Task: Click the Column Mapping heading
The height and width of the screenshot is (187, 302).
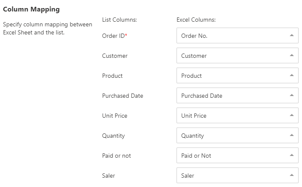Action: coord(31,9)
